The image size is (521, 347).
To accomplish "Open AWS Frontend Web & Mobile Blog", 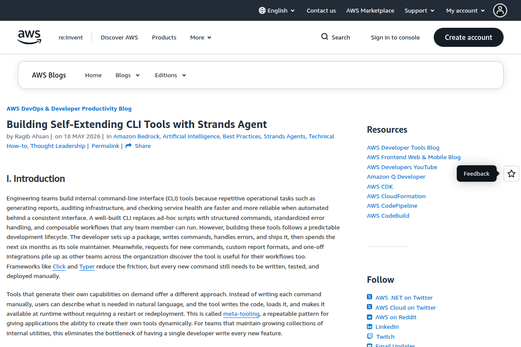I will 414,157.
